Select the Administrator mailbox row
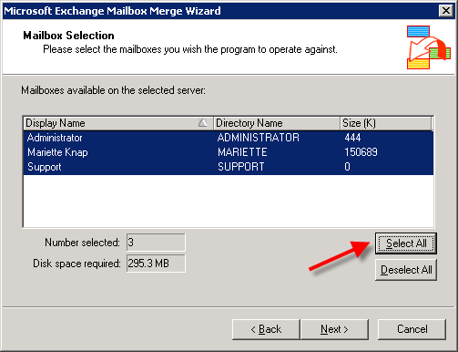This screenshot has height=352, width=458. 229,138
